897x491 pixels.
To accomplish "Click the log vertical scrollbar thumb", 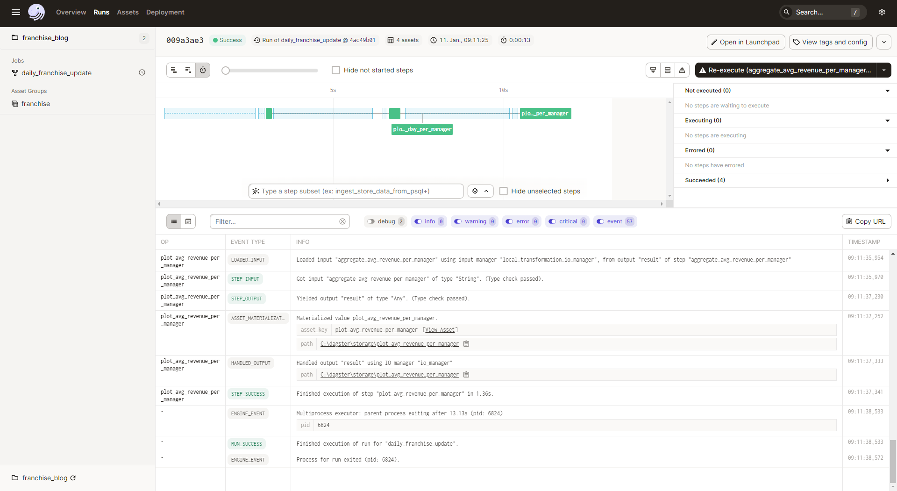I will tap(893, 462).
